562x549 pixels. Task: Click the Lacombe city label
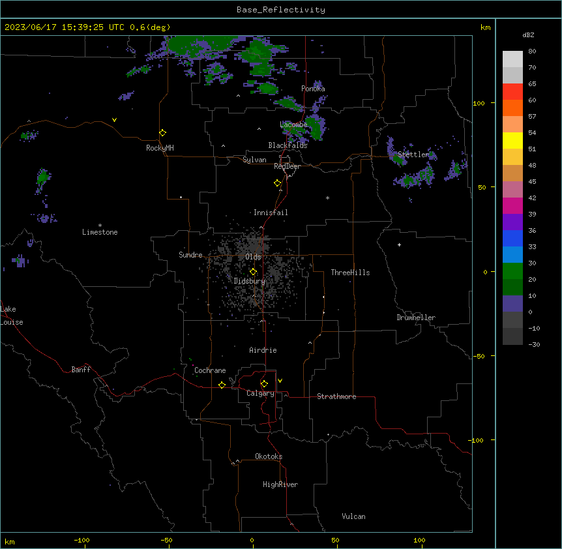(293, 125)
